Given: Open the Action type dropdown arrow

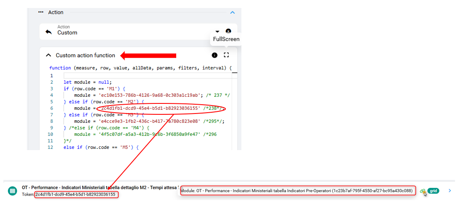Looking at the screenshot, I should pyautogui.click(x=217, y=32).
